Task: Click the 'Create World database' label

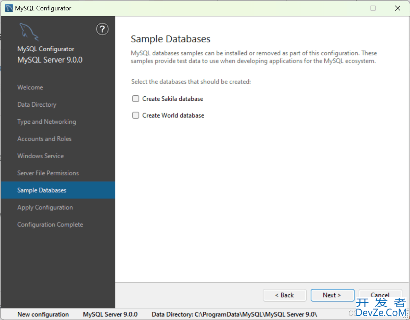Action: tap(173, 116)
